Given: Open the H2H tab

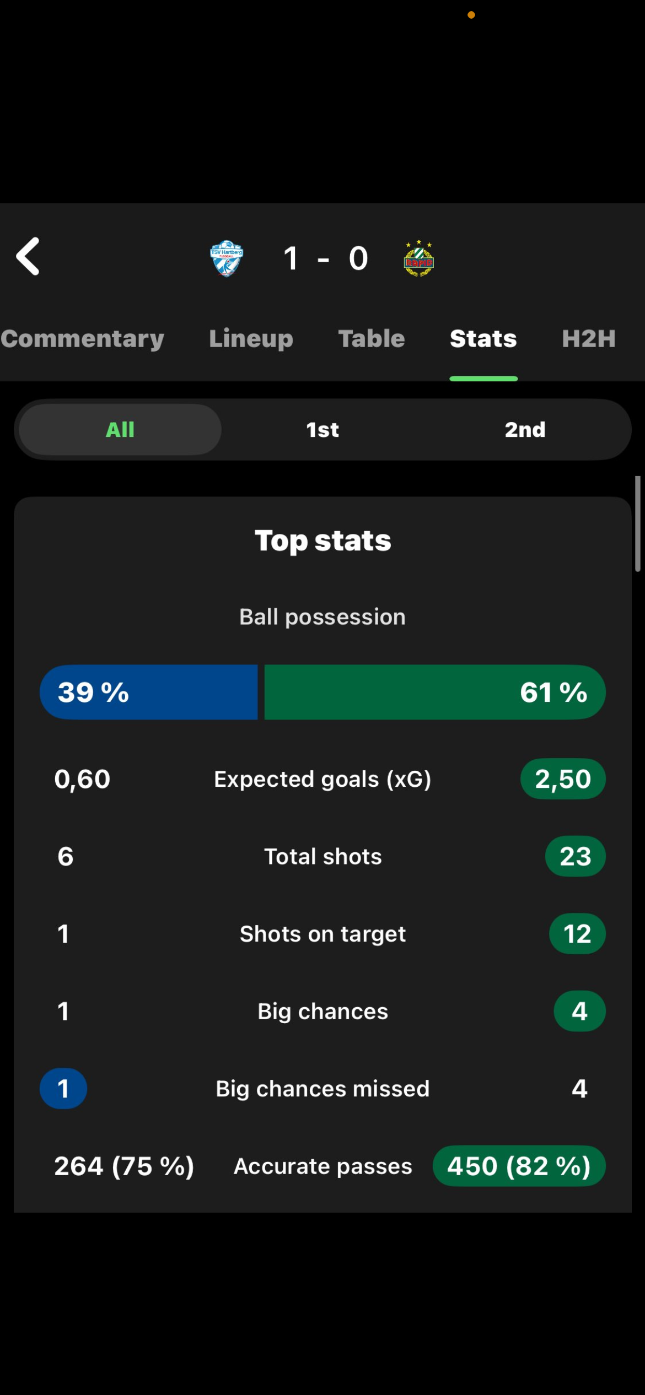Looking at the screenshot, I should pos(589,338).
